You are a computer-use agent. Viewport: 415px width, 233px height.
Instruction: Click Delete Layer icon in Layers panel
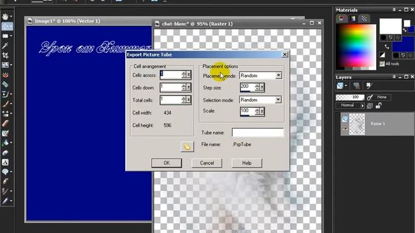click(357, 85)
